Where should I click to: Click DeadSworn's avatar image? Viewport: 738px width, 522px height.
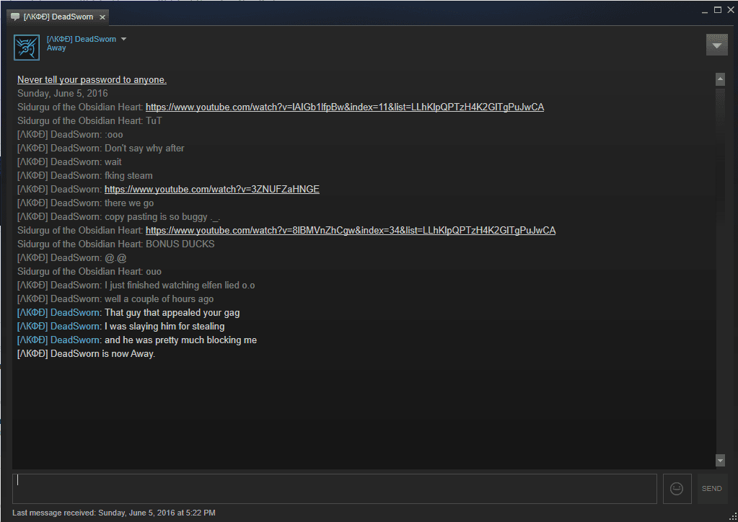[27, 47]
